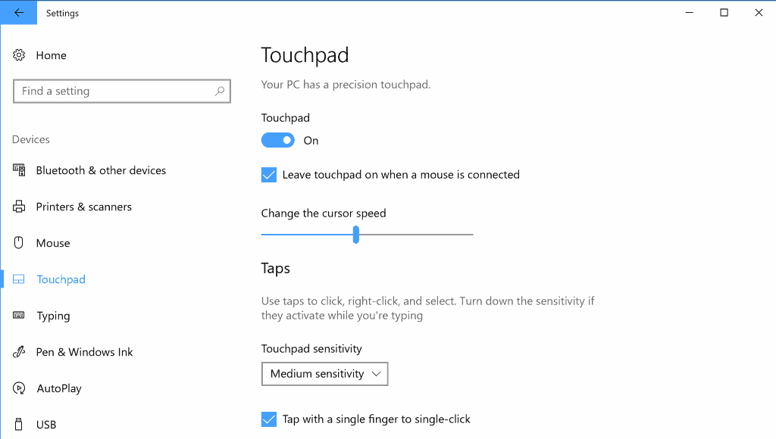This screenshot has height=439, width=776.
Task: Click the Find a setting search box
Action: (122, 91)
